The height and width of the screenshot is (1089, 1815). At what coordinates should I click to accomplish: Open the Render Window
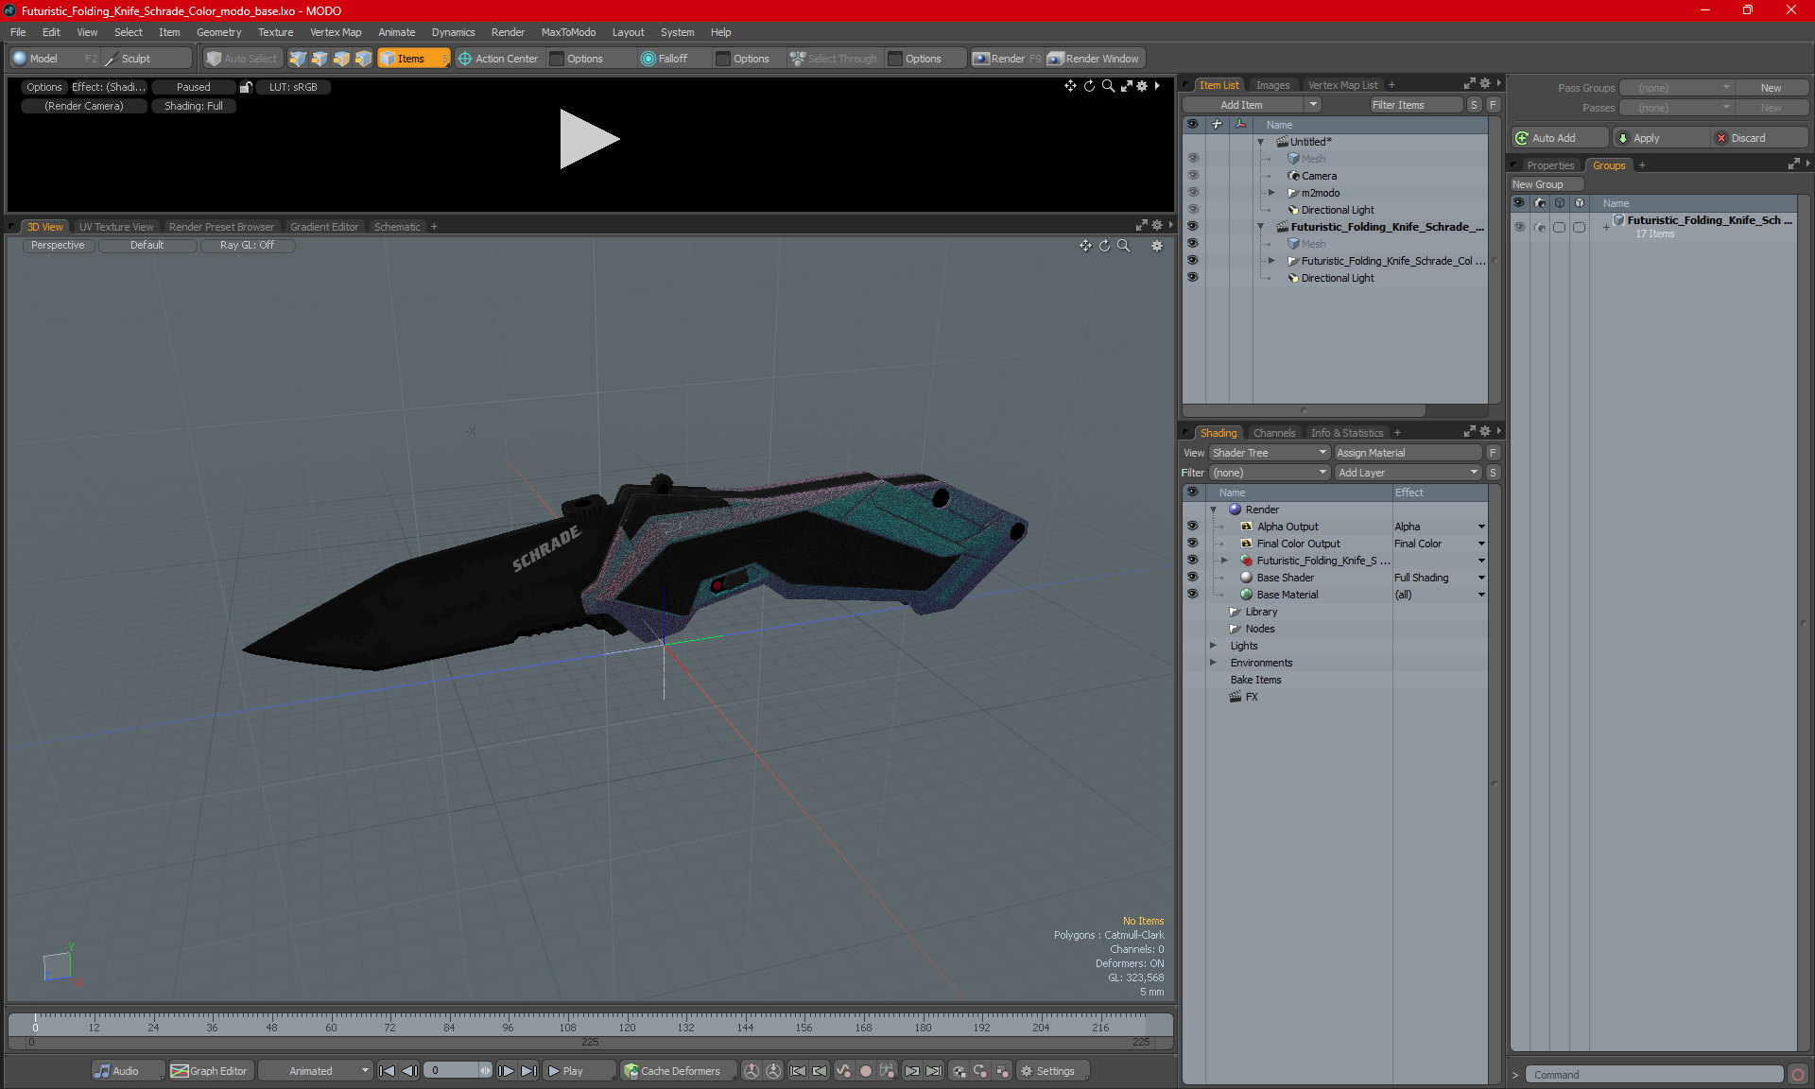pyautogui.click(x=1094, y=59)
